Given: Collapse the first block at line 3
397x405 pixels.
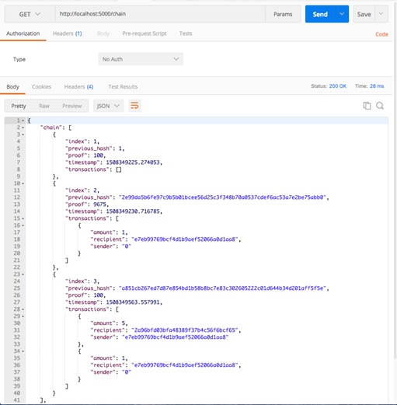Looking at the screenshot, I should 23,134.
